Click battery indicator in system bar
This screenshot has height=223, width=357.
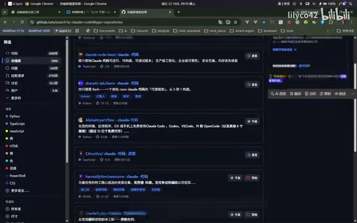pos(330,4)
